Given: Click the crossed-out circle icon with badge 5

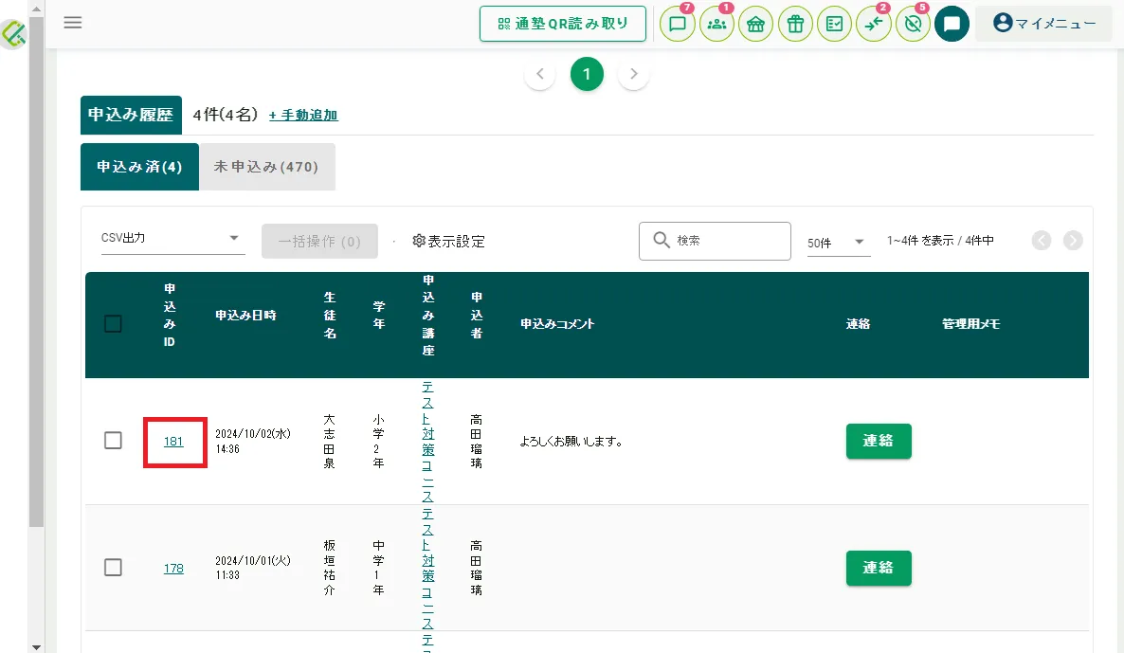Looking at the screenshot, I should tap(913, 24).
